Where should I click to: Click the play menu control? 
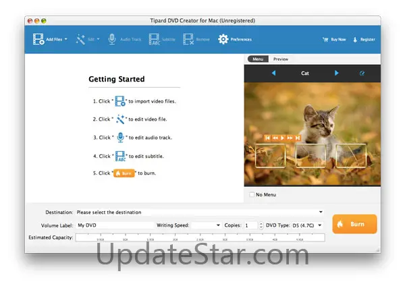pos(282,138)
